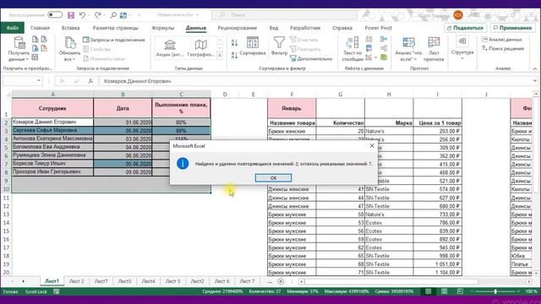Select cell Прохоров Иван Григорьевич

(52, 171)
